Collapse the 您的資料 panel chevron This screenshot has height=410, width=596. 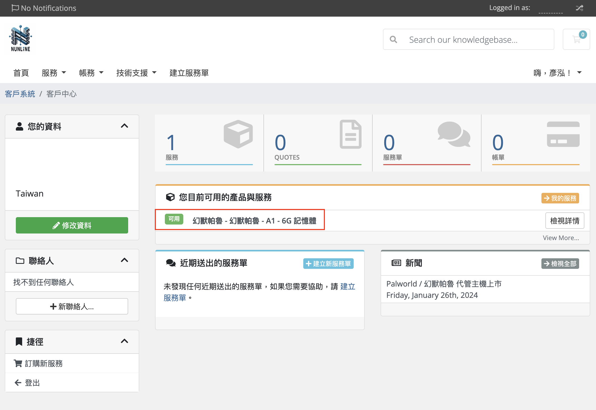coord(124,126)
